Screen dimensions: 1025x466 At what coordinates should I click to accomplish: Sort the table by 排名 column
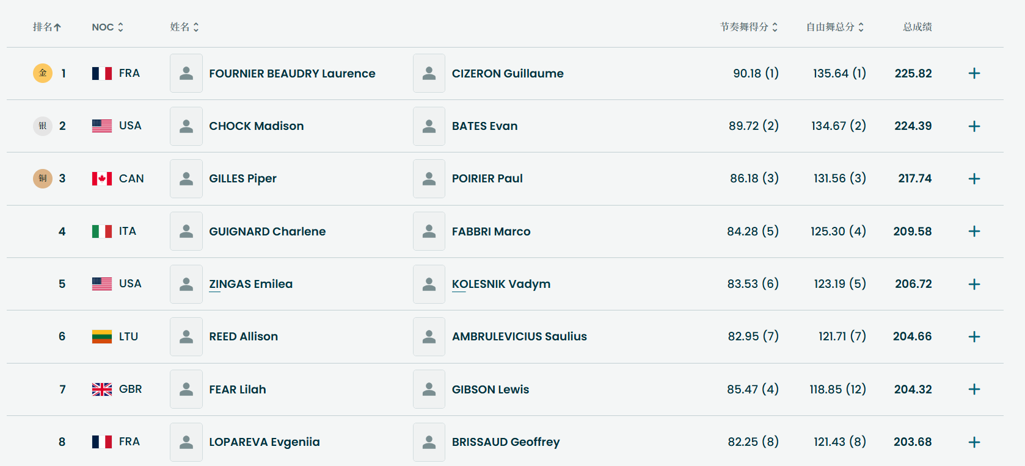47,27
